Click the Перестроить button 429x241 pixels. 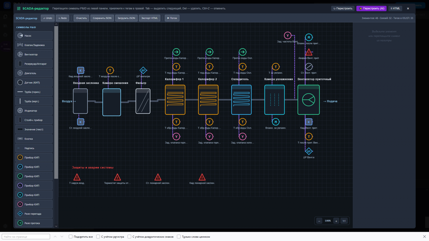point(343,9)
